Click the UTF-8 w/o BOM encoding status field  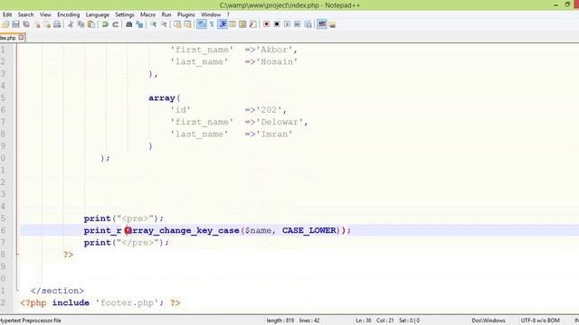[x=540, y=320]
